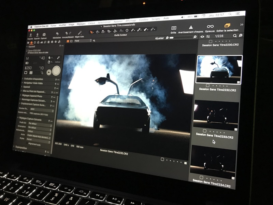Toggle browser view options eye icon
This screenshot has width=273, height=205.
(x=202, y=37)
